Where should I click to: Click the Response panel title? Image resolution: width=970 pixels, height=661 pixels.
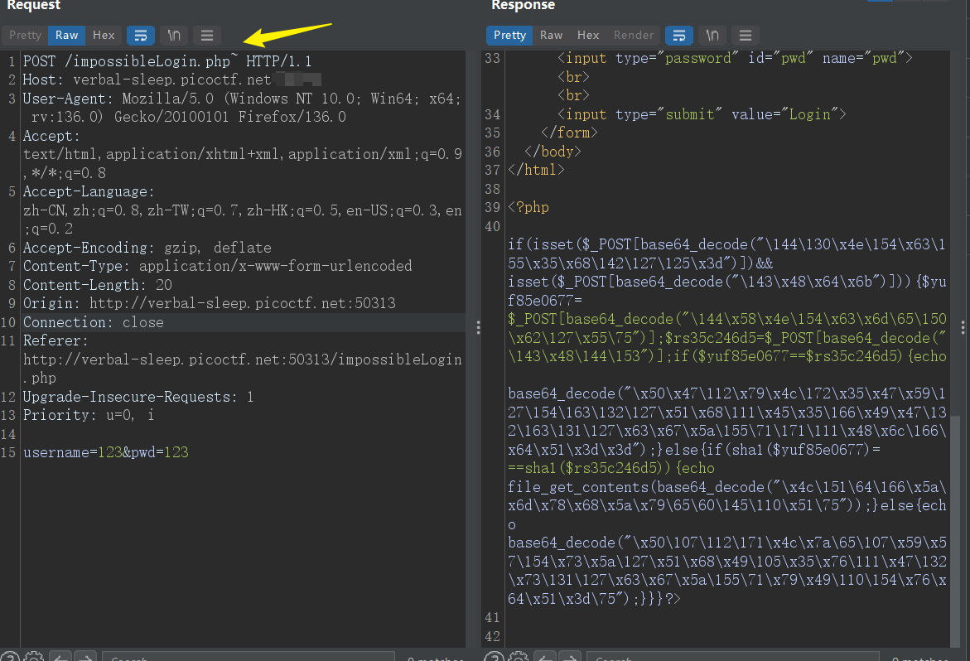pyautogui.click(x=524, y=5)
